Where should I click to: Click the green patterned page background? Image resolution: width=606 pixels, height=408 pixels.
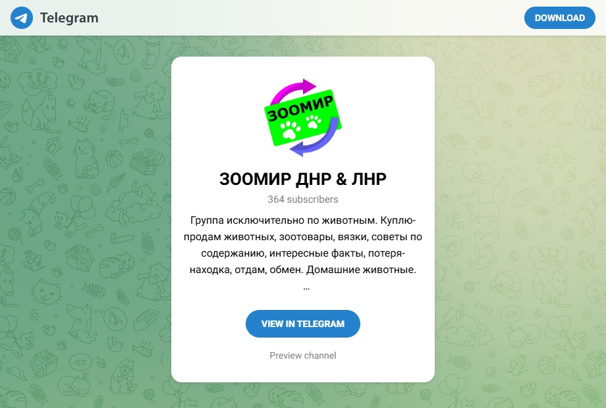(85, 216)
